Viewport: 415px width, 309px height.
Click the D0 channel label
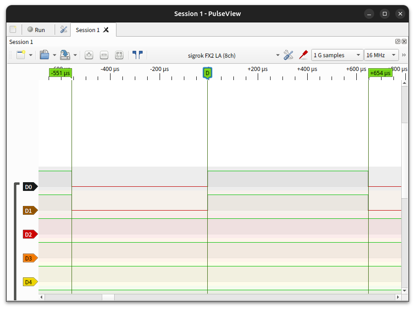pyautogui.click(x=30, y=187)
